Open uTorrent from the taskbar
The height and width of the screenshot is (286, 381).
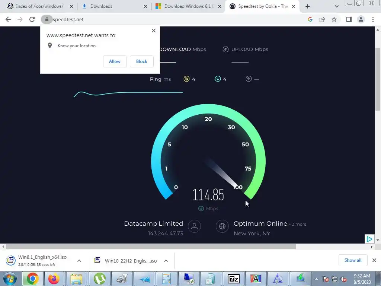click(100, 279)
